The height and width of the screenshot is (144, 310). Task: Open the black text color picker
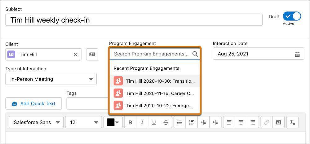[x=113, y=122]
